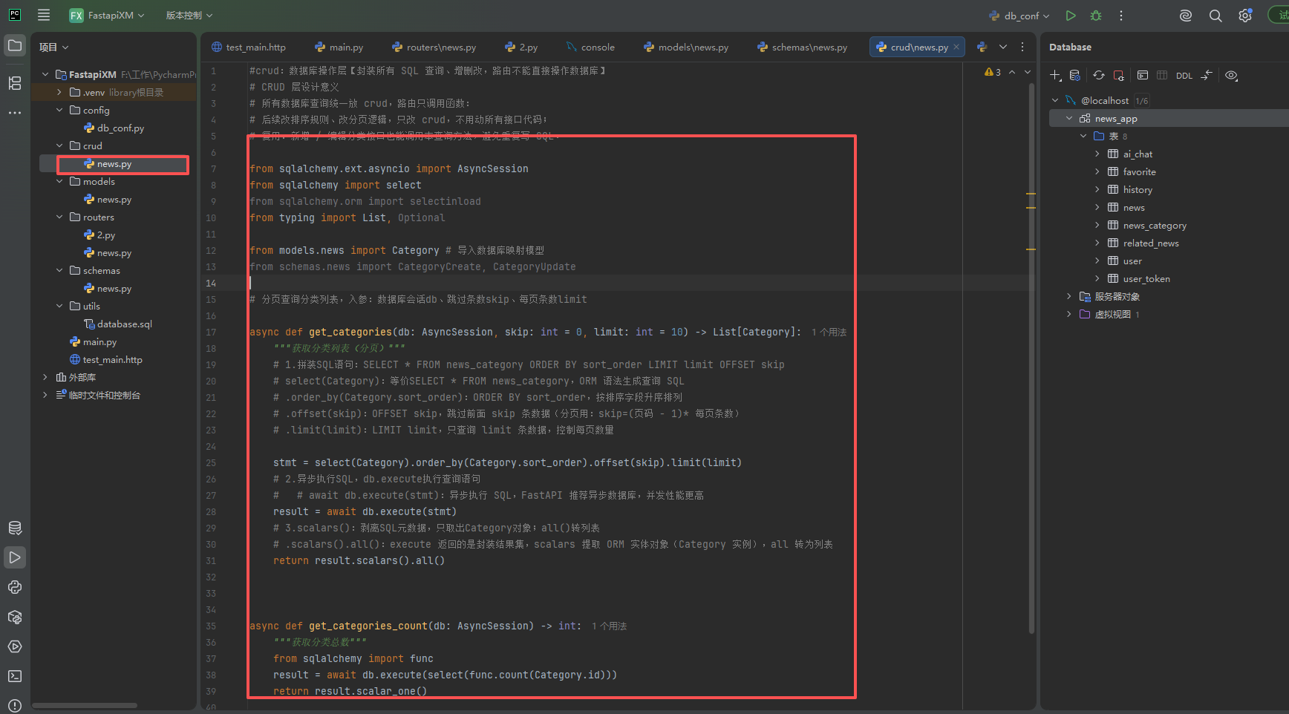Screen dimensions: 1289x714
Task: Expand the 虚拟视图 node
Action: click(1069, 314)
